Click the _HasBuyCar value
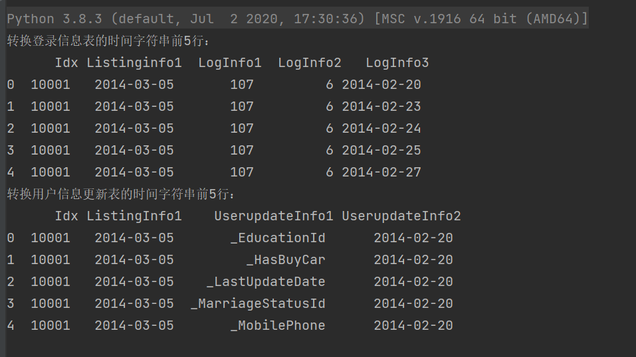Viewport: 636px width, 357px height. (x=286, y=260)
